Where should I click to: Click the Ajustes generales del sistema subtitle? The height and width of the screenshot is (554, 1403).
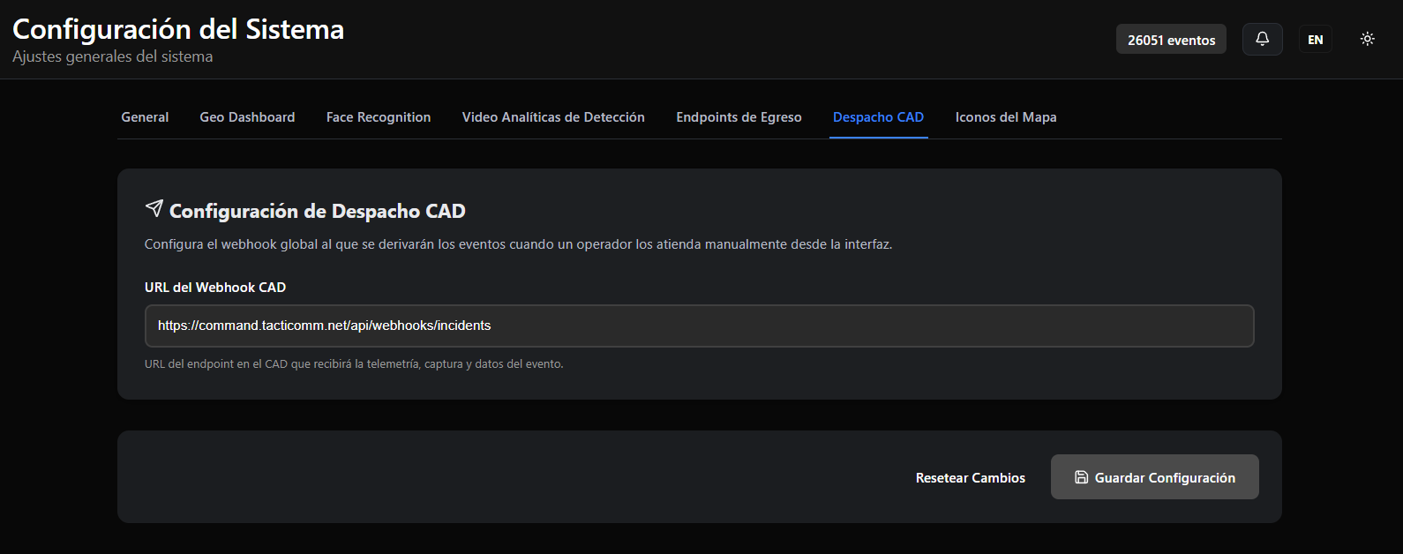(x=113, y=56)
